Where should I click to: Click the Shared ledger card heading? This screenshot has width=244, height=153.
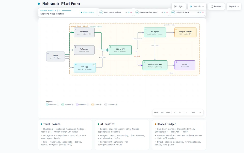tap(167, 124)
